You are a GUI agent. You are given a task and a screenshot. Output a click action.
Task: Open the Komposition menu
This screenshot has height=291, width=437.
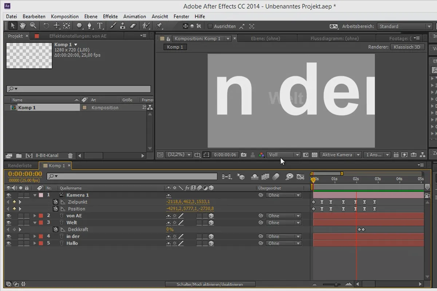click(65, 16)
